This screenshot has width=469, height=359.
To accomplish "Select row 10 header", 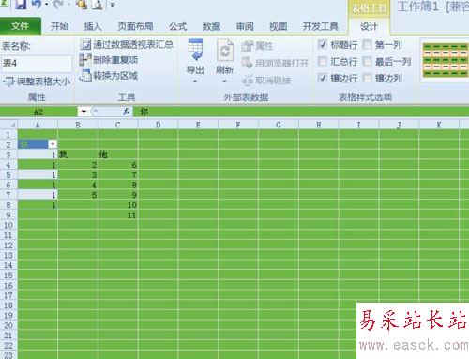I will point(8,225).
